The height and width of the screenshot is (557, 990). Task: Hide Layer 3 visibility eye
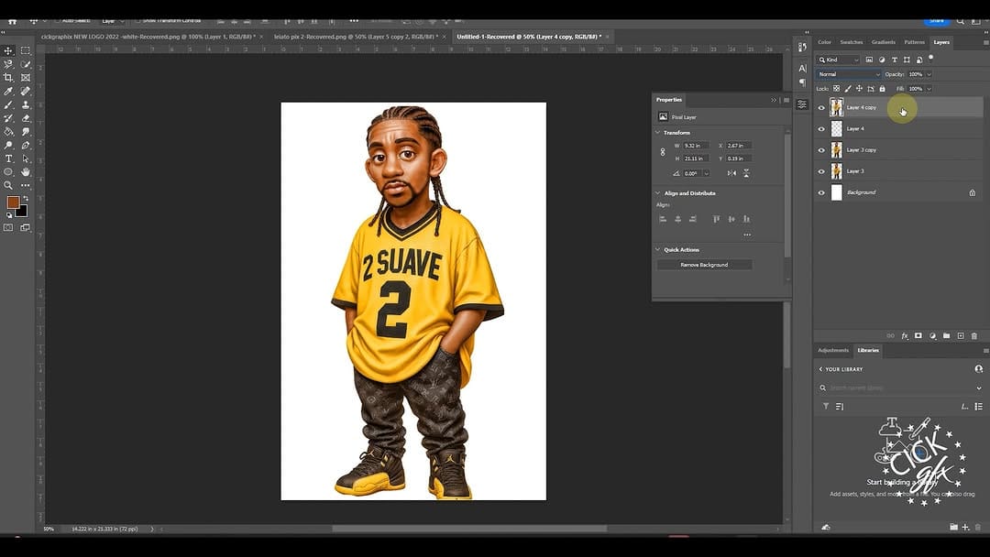click(821, 171)
